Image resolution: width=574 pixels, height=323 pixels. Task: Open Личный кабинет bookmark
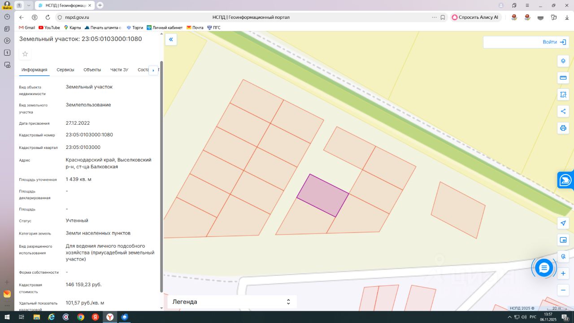point(165,28)
